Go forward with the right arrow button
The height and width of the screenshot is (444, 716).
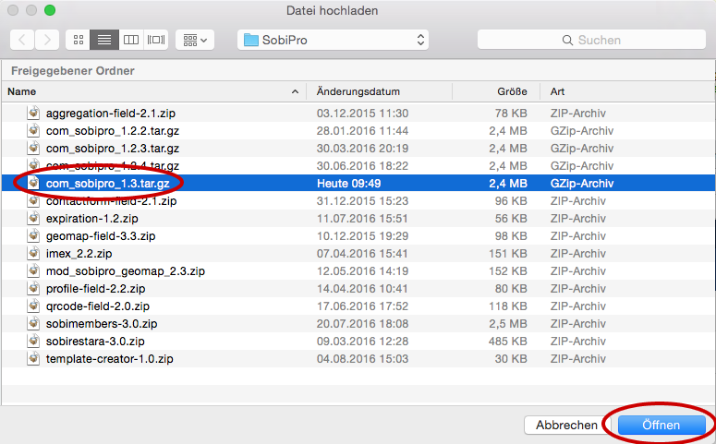[x=47, y=41]
